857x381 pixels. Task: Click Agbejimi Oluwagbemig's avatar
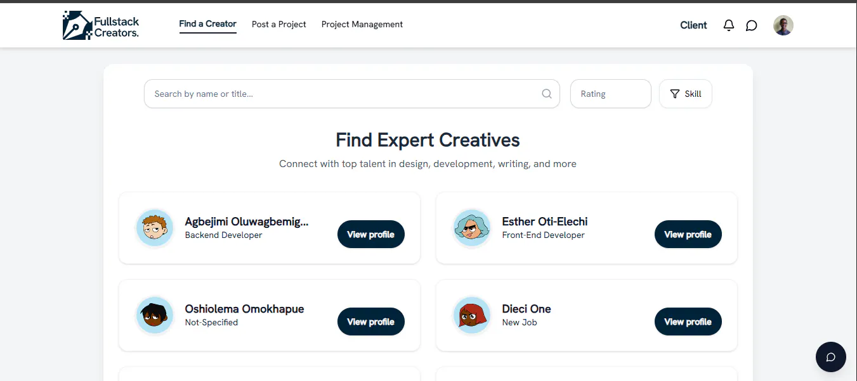point(155,228)
